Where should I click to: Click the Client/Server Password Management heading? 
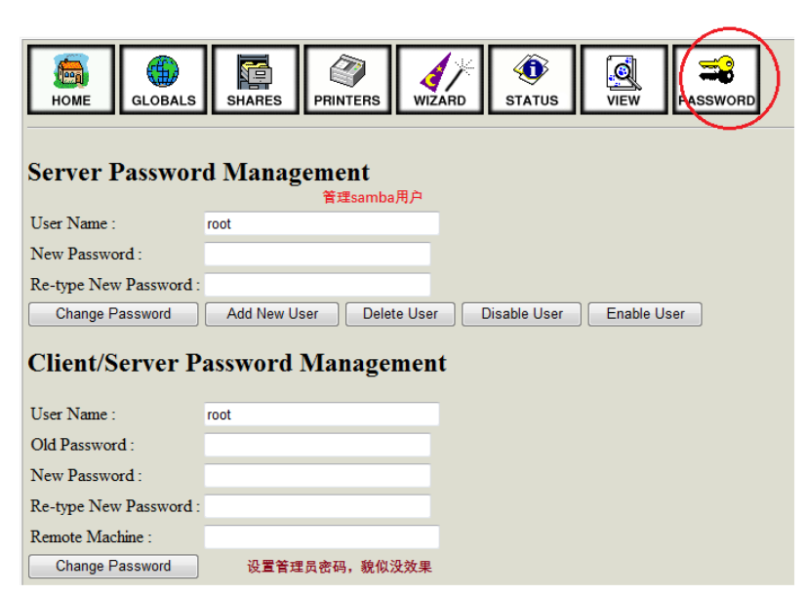coord(237,363)
